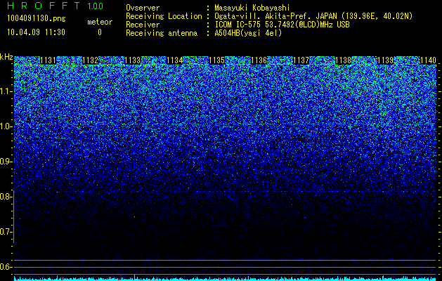This screenshot has height=281, width=442.
Task: Click the 0.9 kHz frequency axis label
Action: tap(5, 162)
